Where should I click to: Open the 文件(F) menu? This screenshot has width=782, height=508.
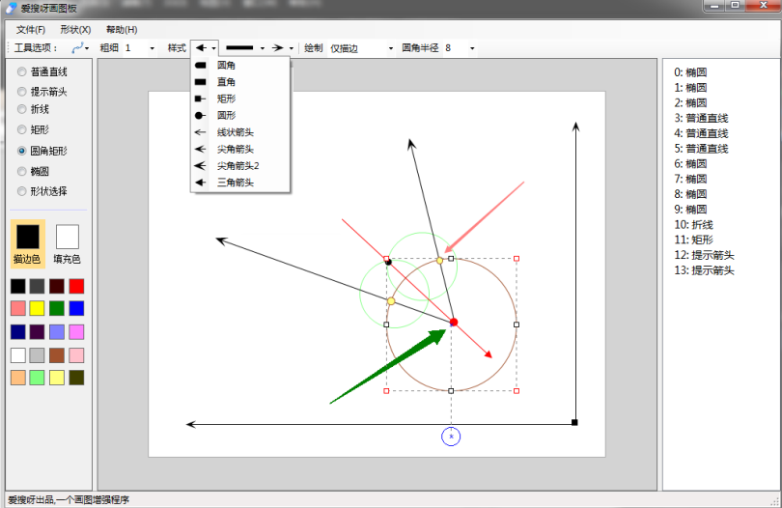coord(31,30)
